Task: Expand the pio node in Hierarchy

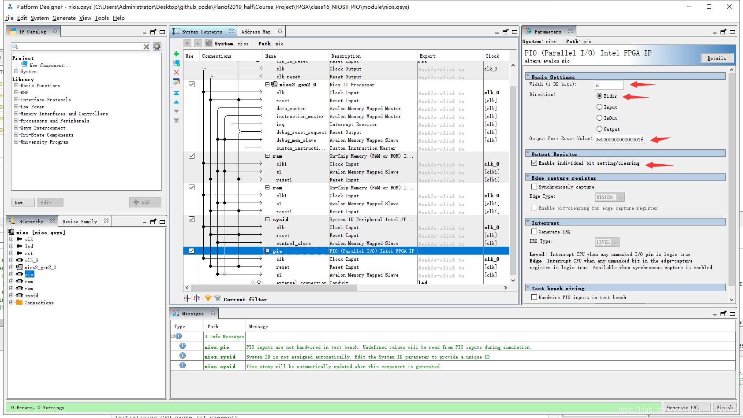Action: [11, 274]
